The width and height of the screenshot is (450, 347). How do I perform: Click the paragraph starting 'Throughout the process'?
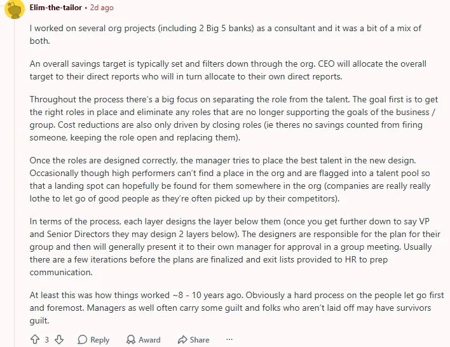click(234, 118)
